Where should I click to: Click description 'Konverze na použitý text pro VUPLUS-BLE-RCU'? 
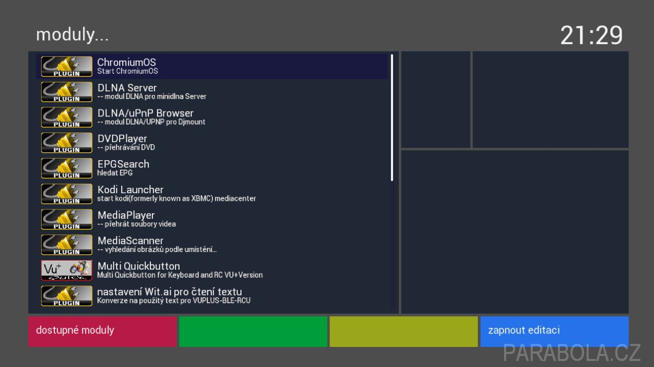click(174, 301)
